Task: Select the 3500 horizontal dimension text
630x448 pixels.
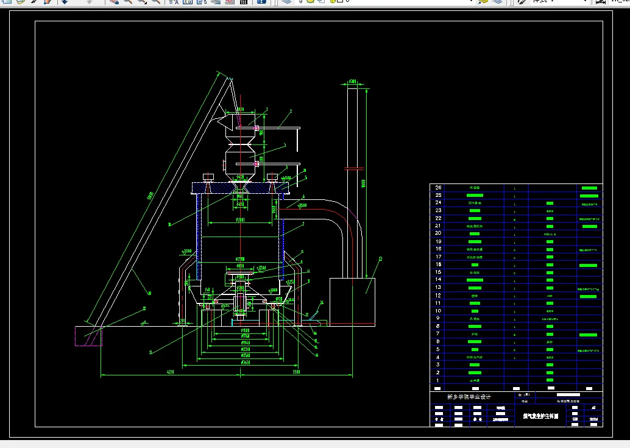Action: (296, 372)
